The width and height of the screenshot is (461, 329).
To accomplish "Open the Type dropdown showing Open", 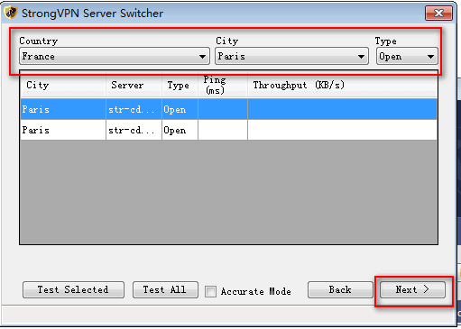I will coord(407,56).
